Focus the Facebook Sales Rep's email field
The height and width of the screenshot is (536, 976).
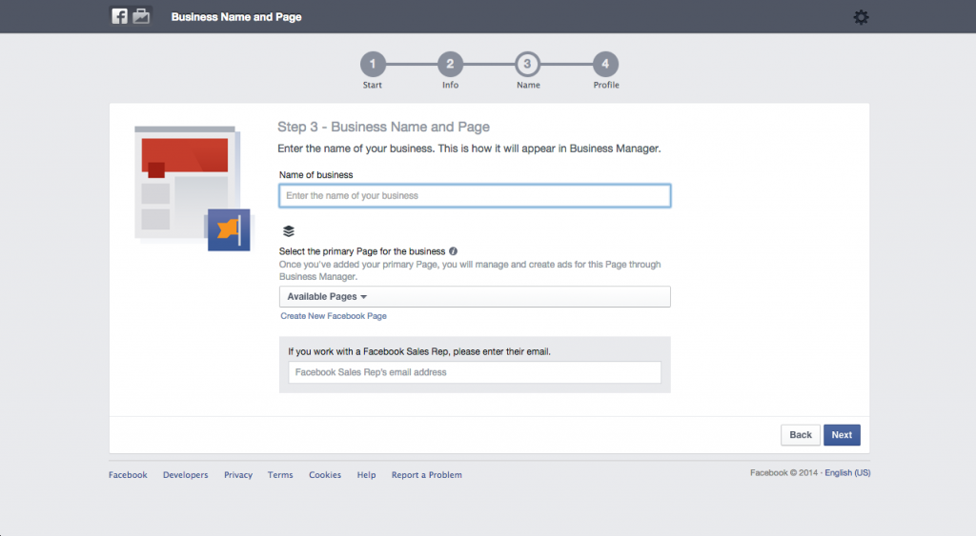475,372
